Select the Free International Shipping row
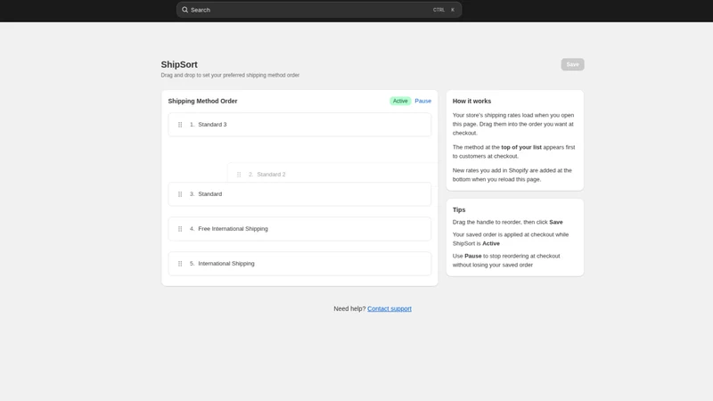Image resolution: width=713 pixels, height=401 pixels. [x=299, y=229]
